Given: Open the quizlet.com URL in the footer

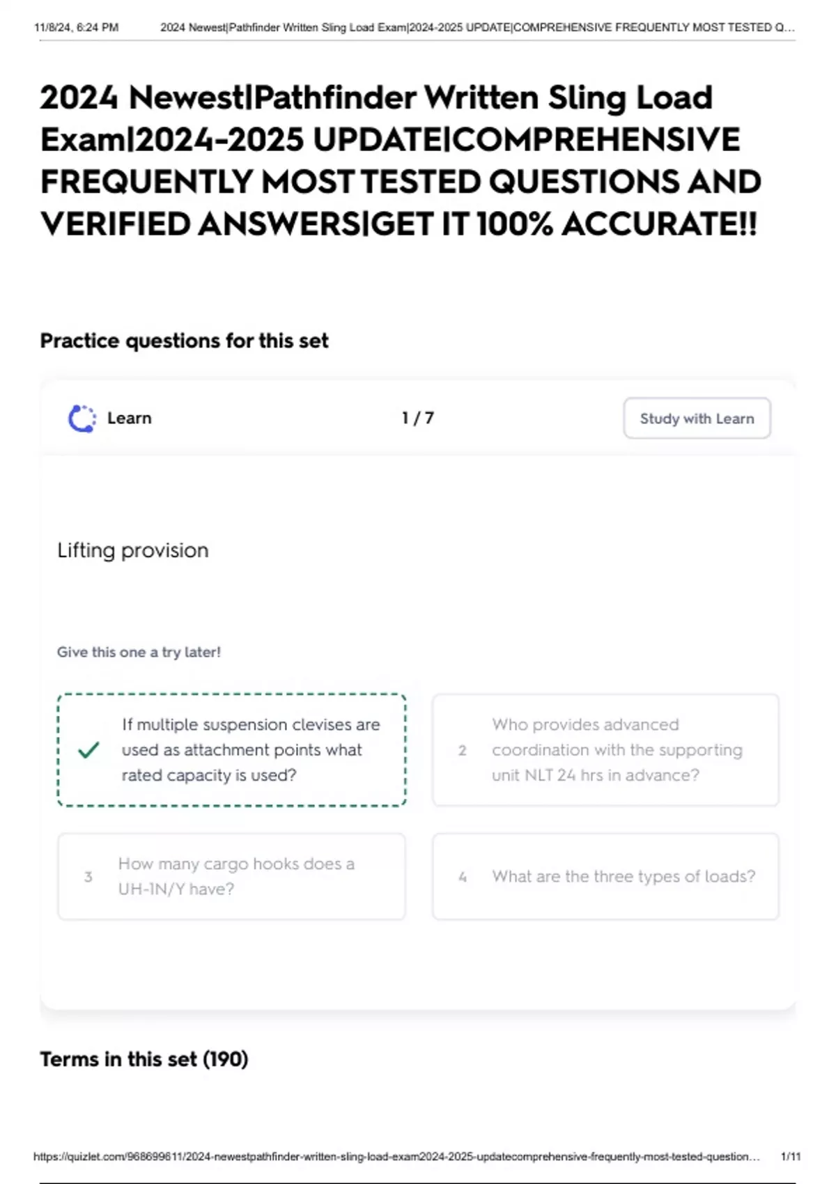Looking at the screenshot, I should (x=396, y=1156).
